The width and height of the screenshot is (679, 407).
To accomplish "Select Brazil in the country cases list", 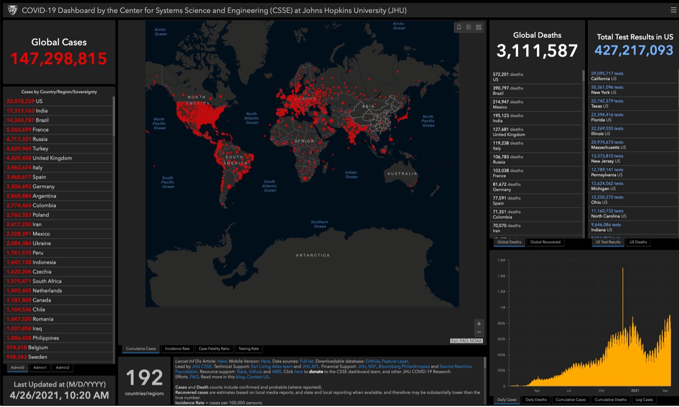I will (x=59, y=120).
